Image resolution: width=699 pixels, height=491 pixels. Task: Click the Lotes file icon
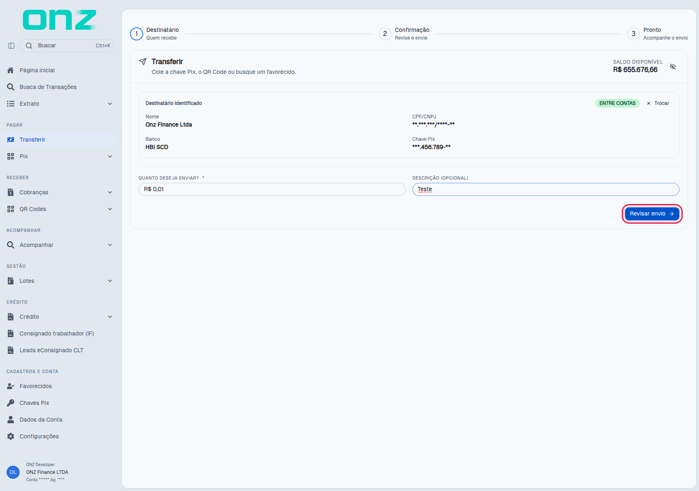coord(11,281)
